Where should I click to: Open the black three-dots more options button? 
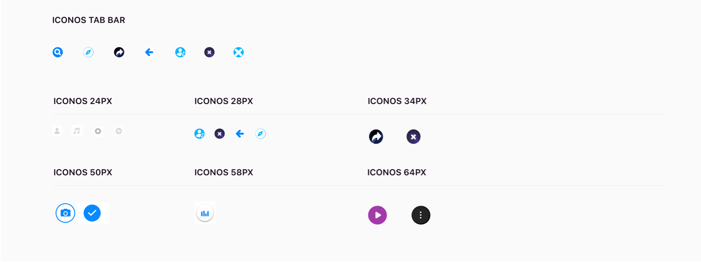[x=421, y=215]
